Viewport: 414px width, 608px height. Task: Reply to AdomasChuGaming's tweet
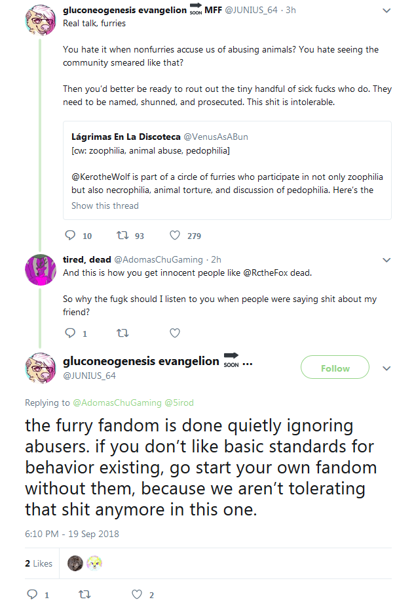(70, 333)
